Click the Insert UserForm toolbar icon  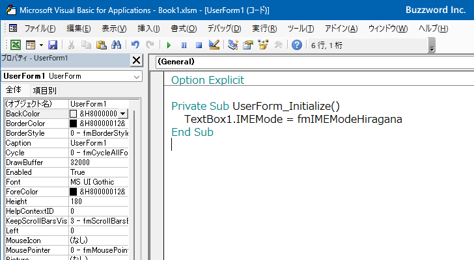pyautogui.click(x=31, y=45)
